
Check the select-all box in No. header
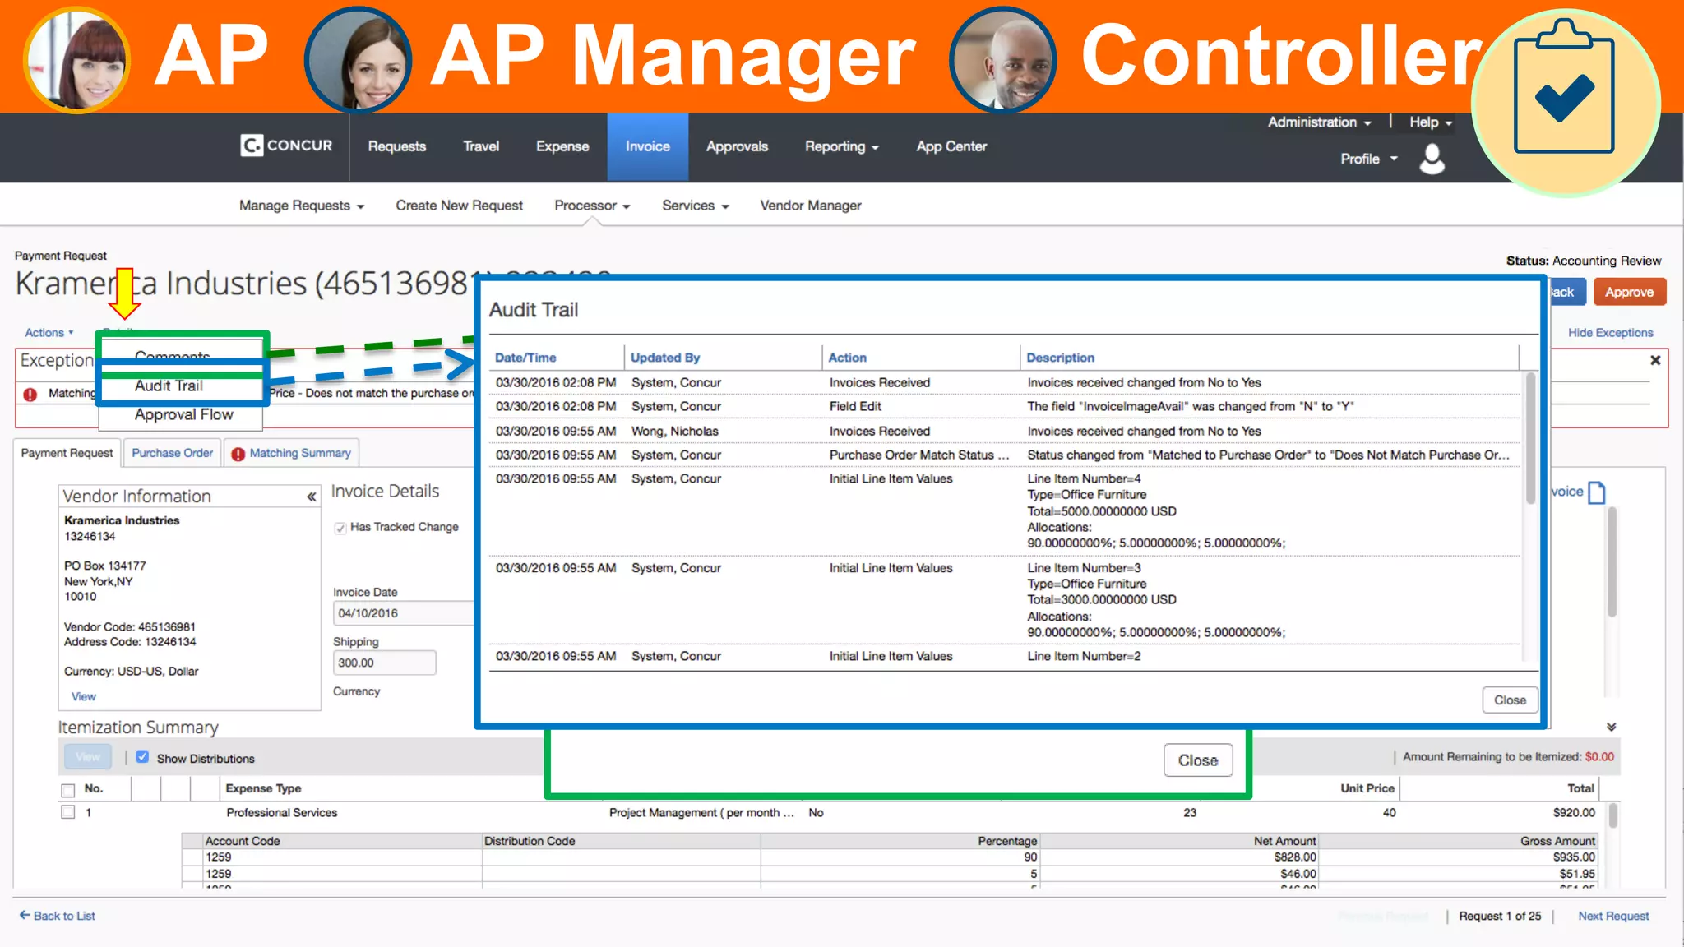[x=68, y=790]
